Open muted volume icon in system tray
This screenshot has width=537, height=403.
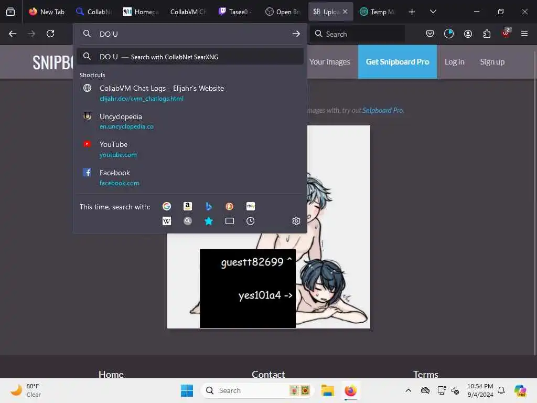(455, 390)
